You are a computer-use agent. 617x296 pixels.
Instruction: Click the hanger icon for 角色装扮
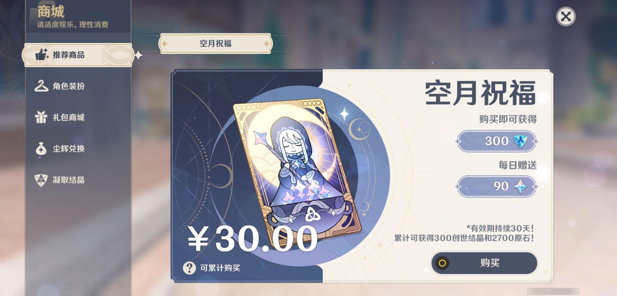[41, 86]
